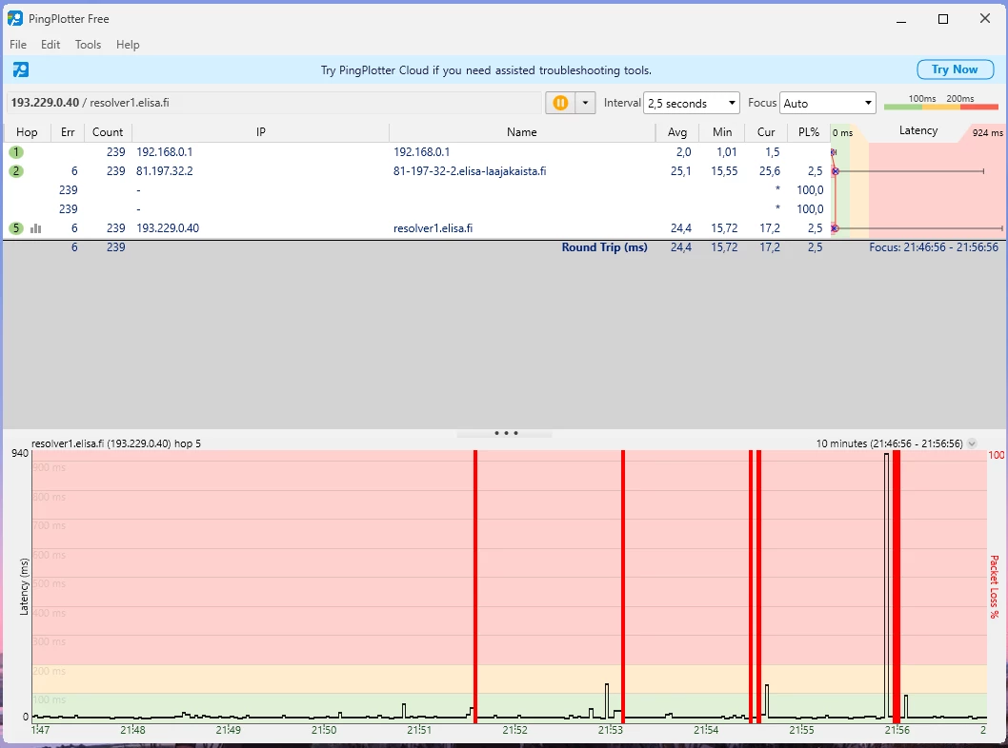Click the Round Trip (ms) summary label
This screenshot has height=748, width=1008.
click(604, 247)
